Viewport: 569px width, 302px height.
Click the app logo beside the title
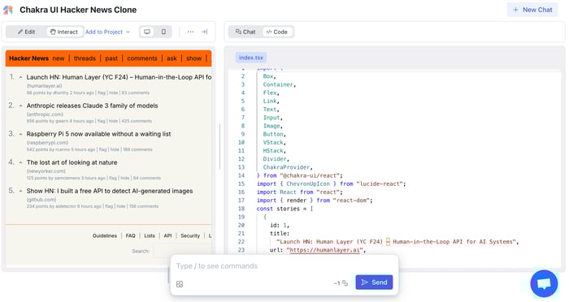pos(8,10)
